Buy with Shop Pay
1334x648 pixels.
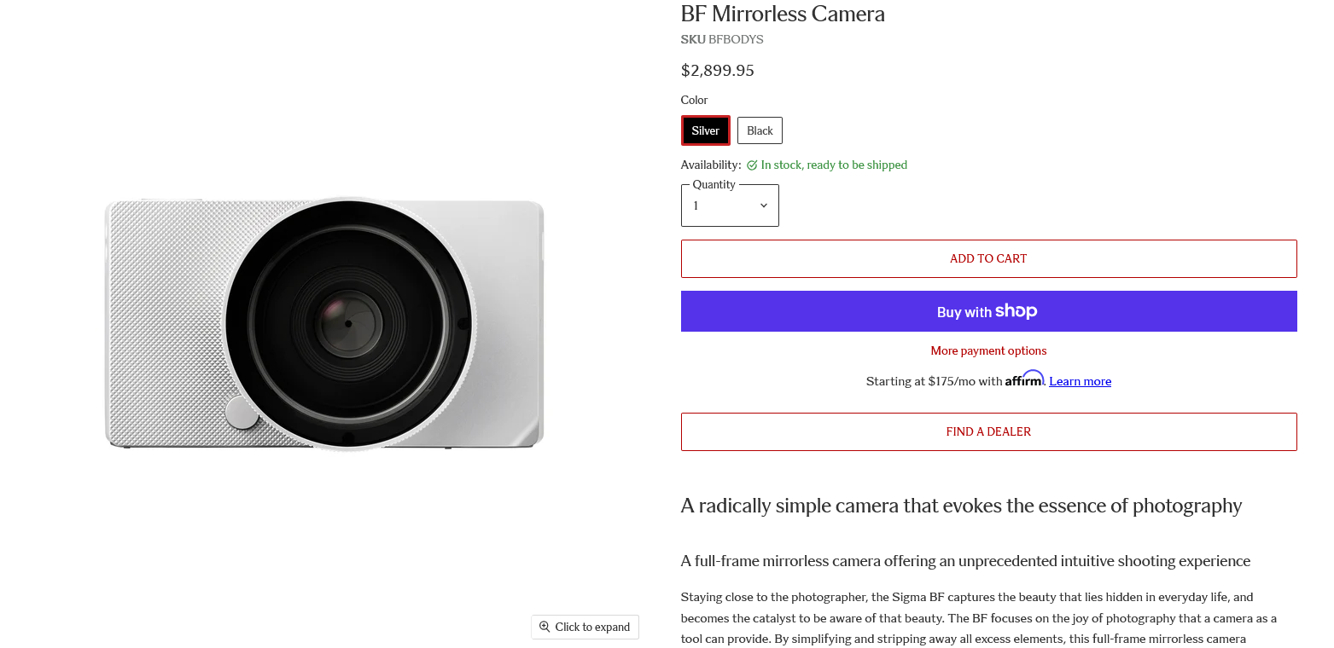(x=988, y=311)
